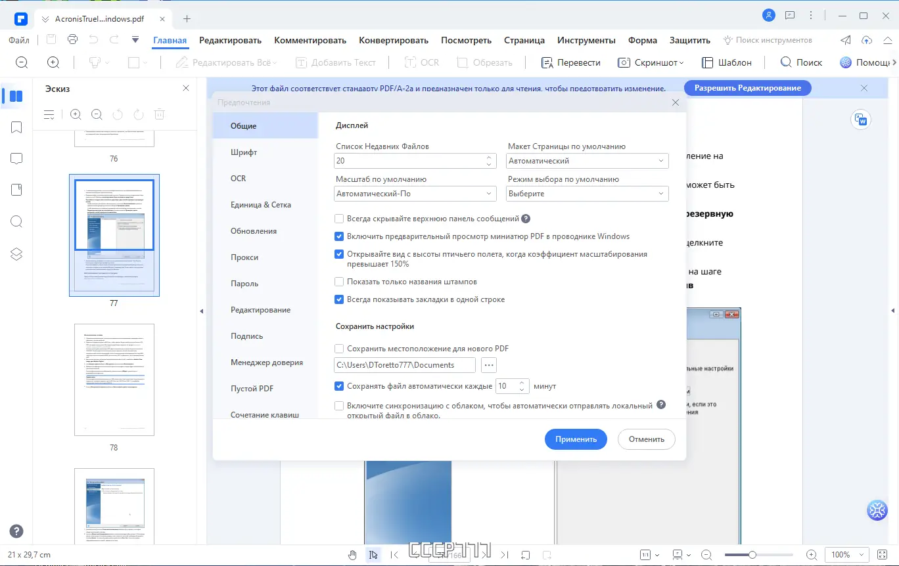Image resolution: width=899 pixels, height=566 pixels.
Task: Select the Единица & Сетка preferences tab
Action: pyautogui.click(x=261, y=205)
